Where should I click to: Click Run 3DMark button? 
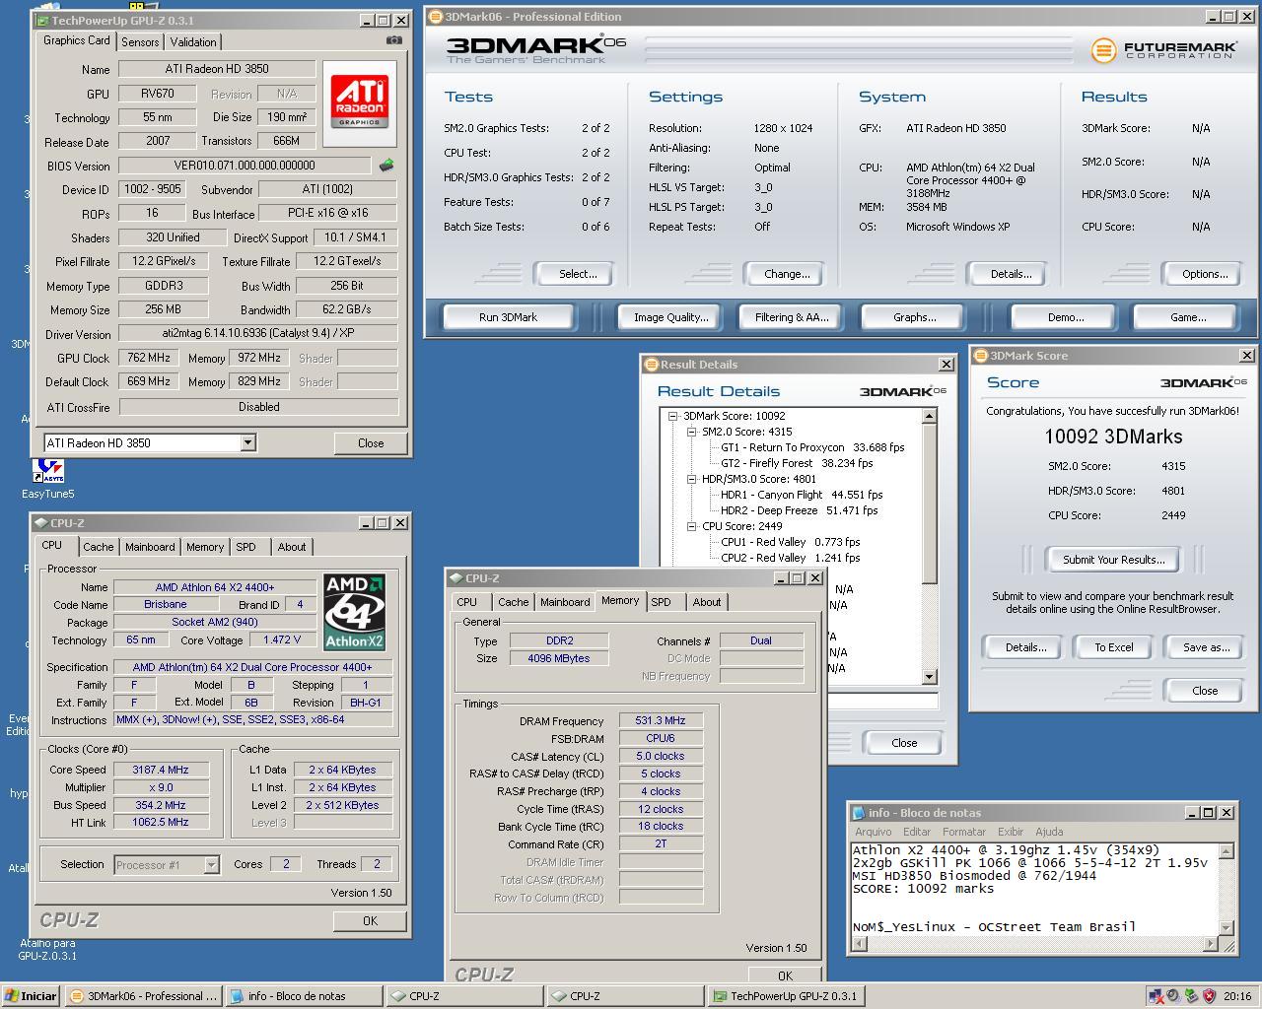(508, 317)
